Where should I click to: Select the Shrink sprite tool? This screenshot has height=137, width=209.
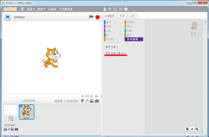(121, 9)
